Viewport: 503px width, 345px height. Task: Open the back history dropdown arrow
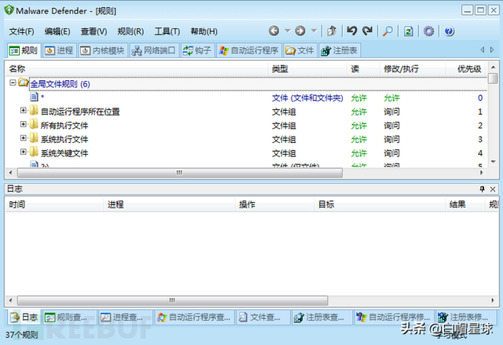[288, 31]
